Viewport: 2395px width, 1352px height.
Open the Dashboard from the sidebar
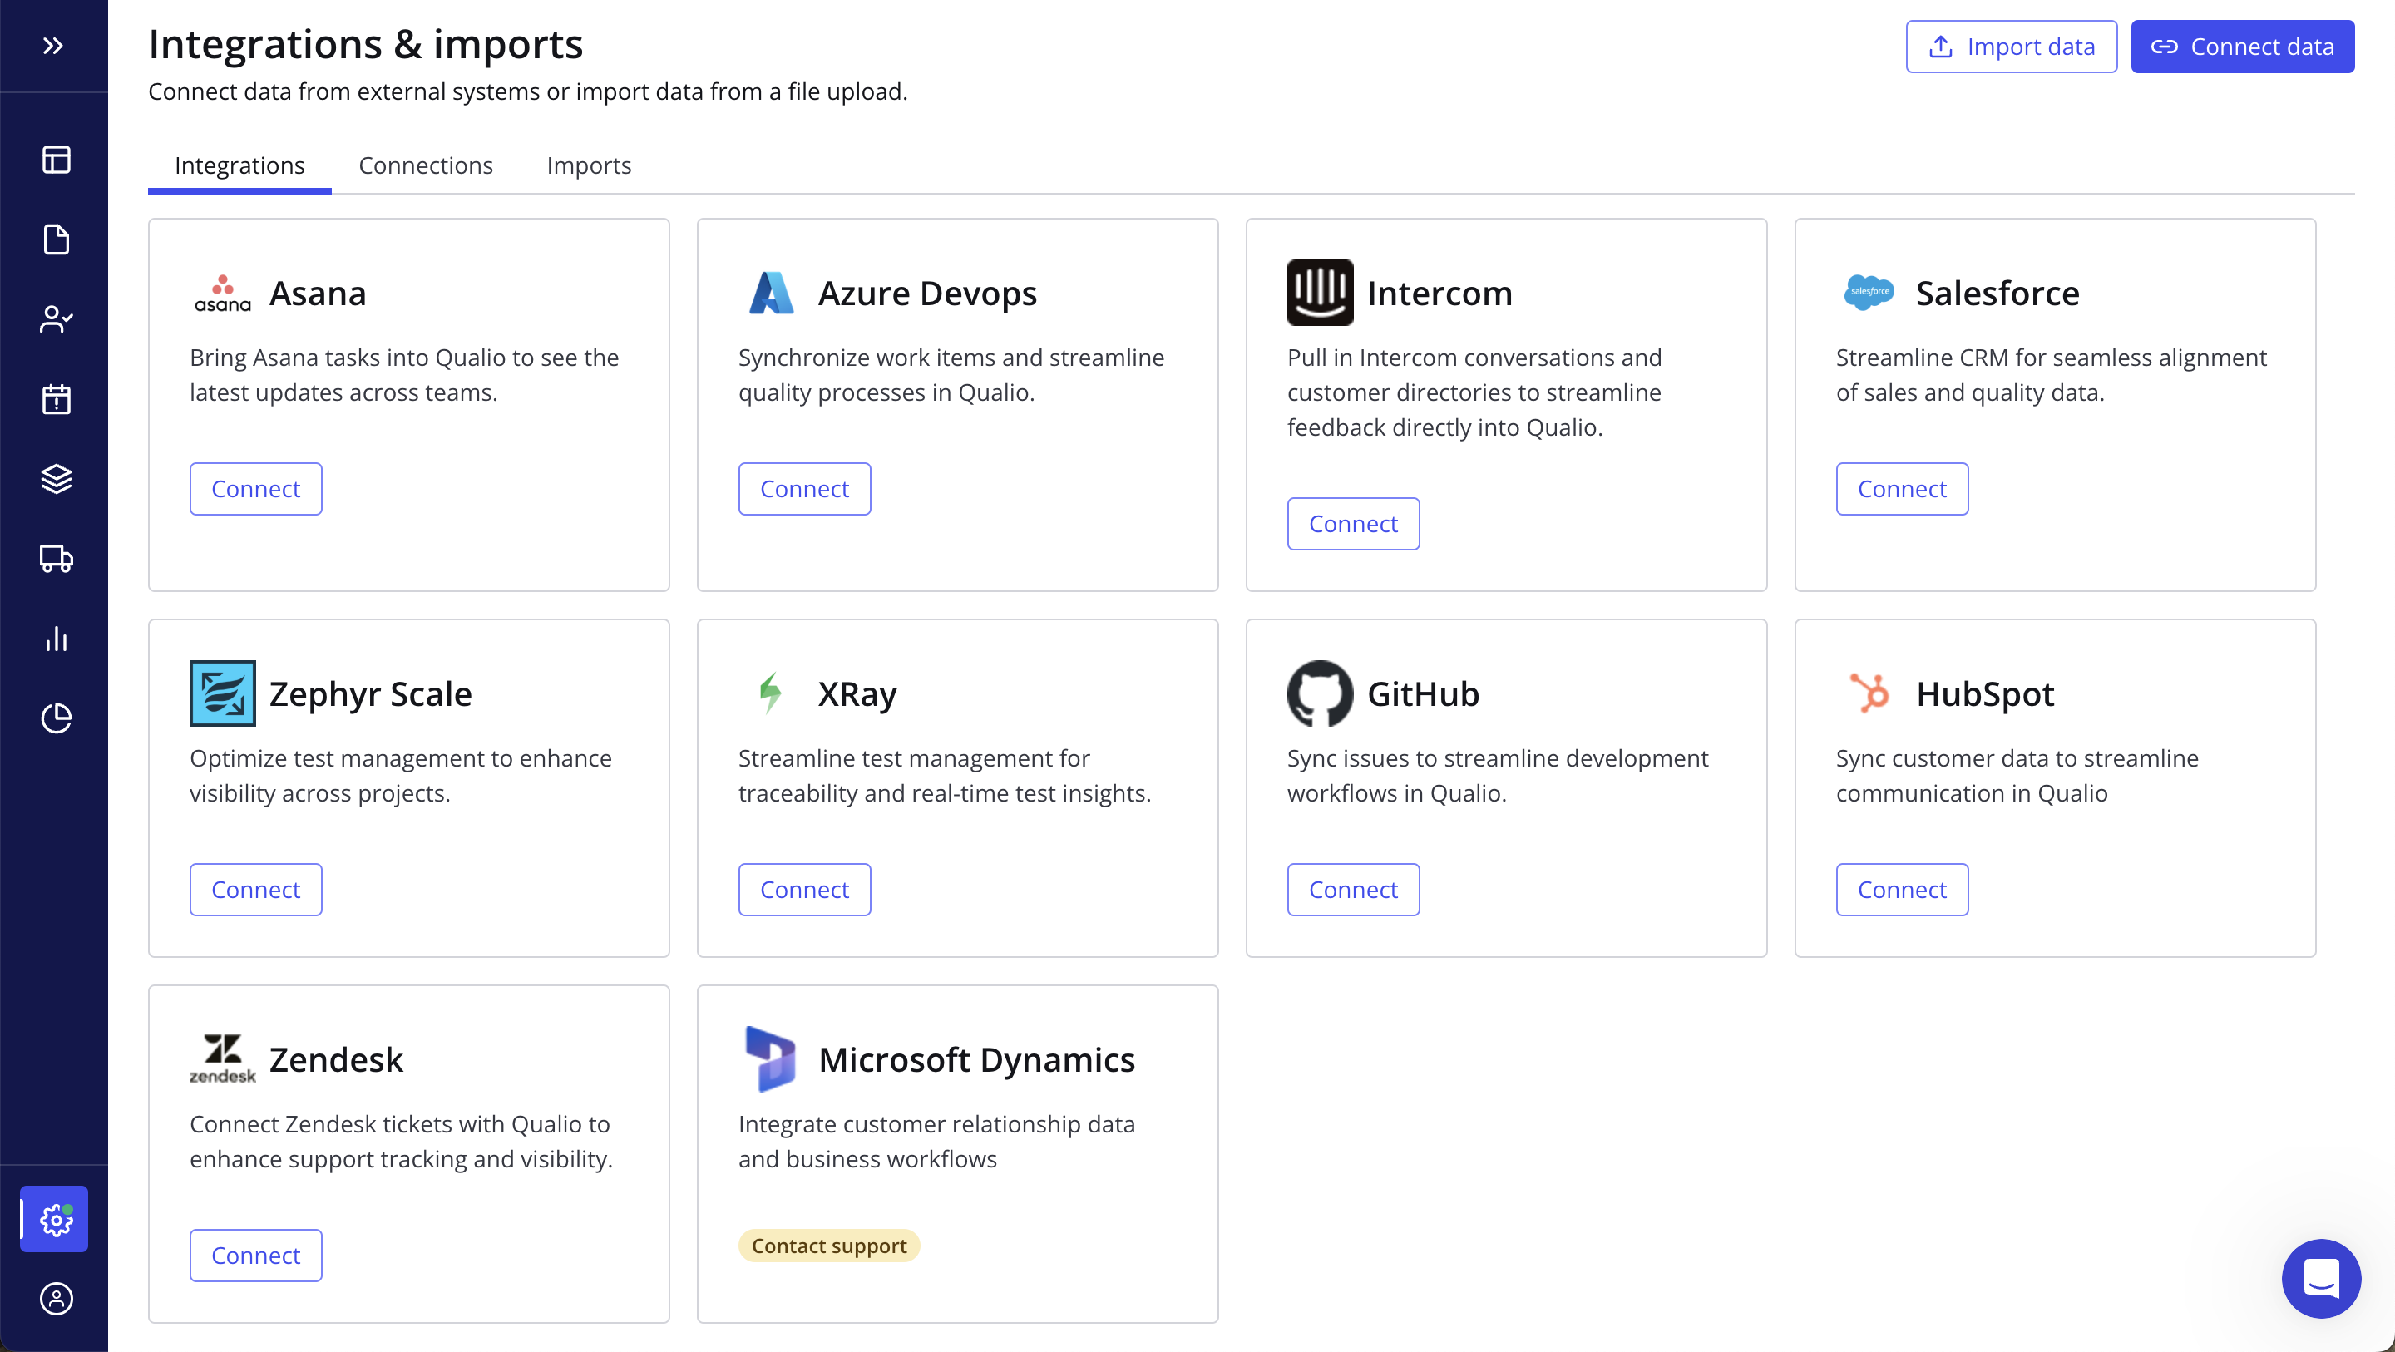(56, 159)
